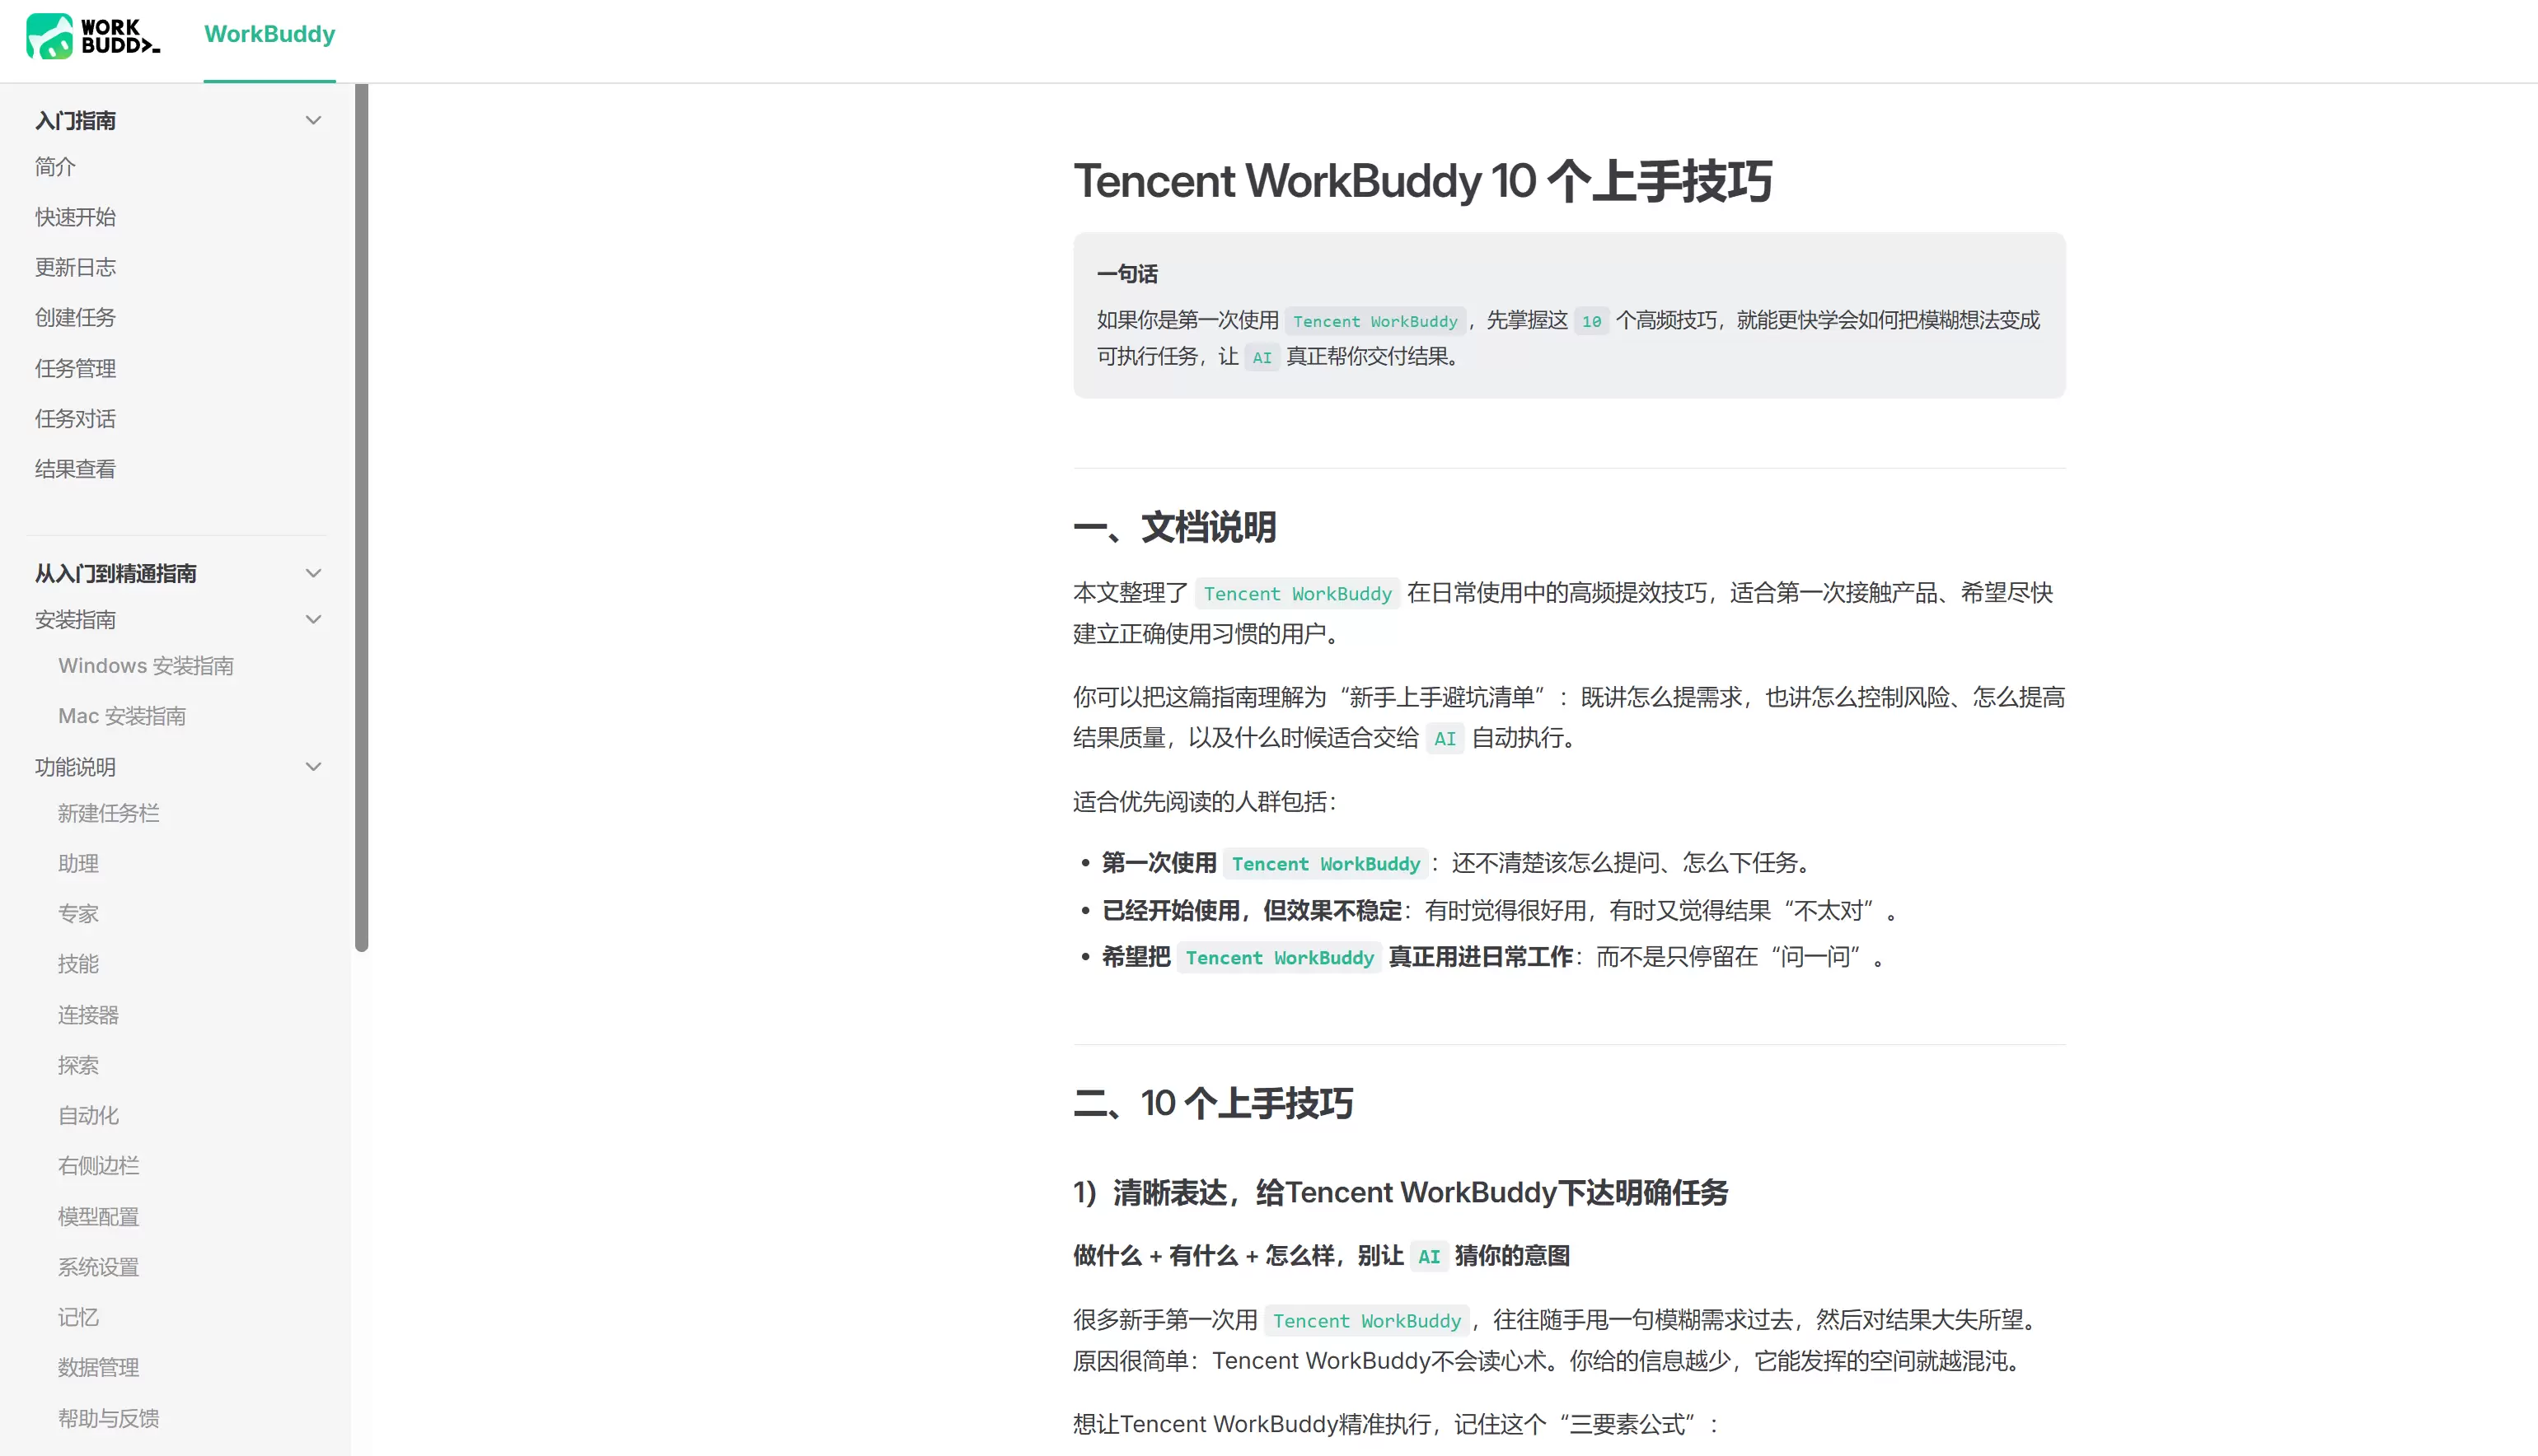Click the heading 1）清晰表达，给Tencent WorkBuddy下达明确任务
2538x1456 pixels.
coord(1401,1193)
